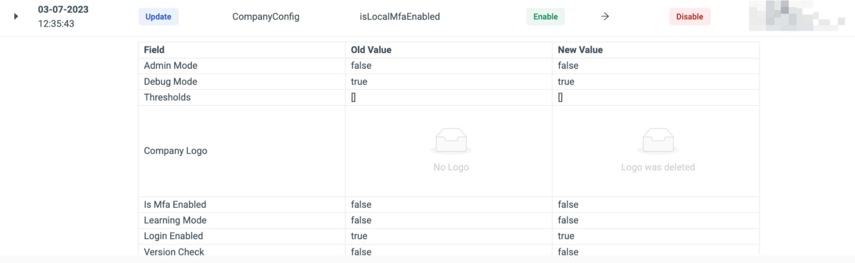Click the arrow between Enable and Disable

tap(605, 17)
